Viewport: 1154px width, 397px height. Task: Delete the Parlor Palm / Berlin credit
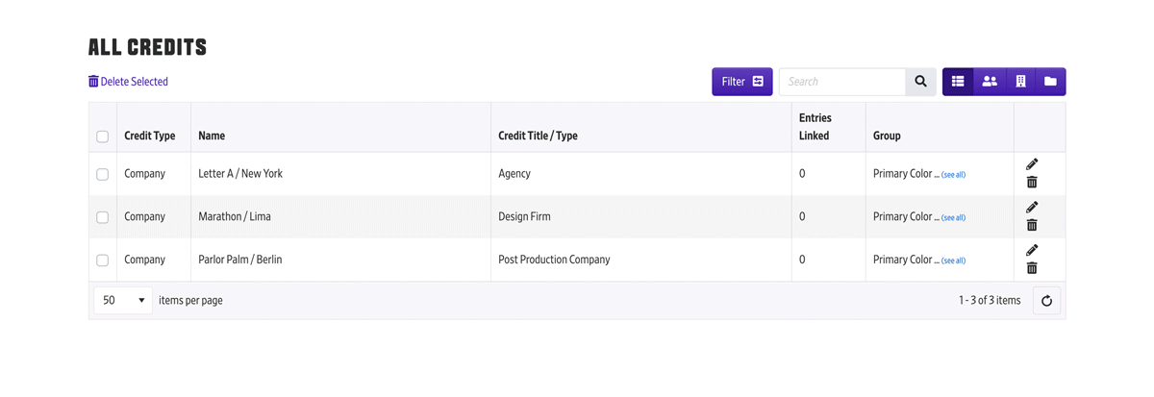[1032, 268]
